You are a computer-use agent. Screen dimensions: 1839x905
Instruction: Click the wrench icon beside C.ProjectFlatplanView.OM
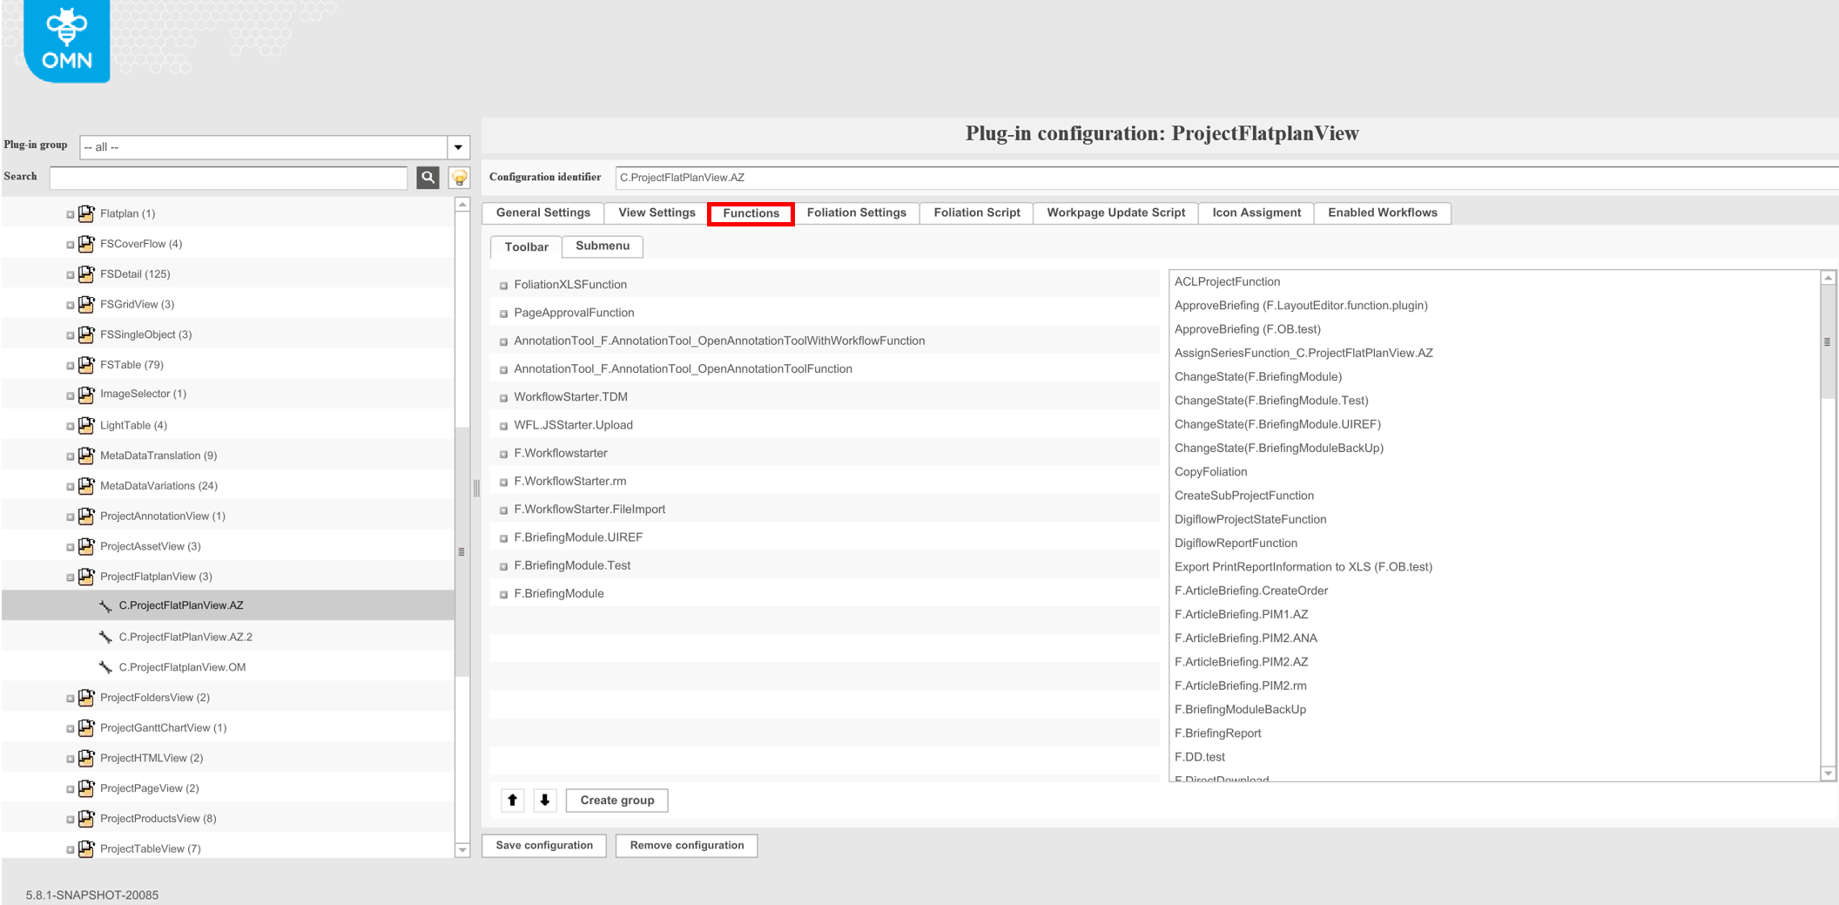(106, 666)
